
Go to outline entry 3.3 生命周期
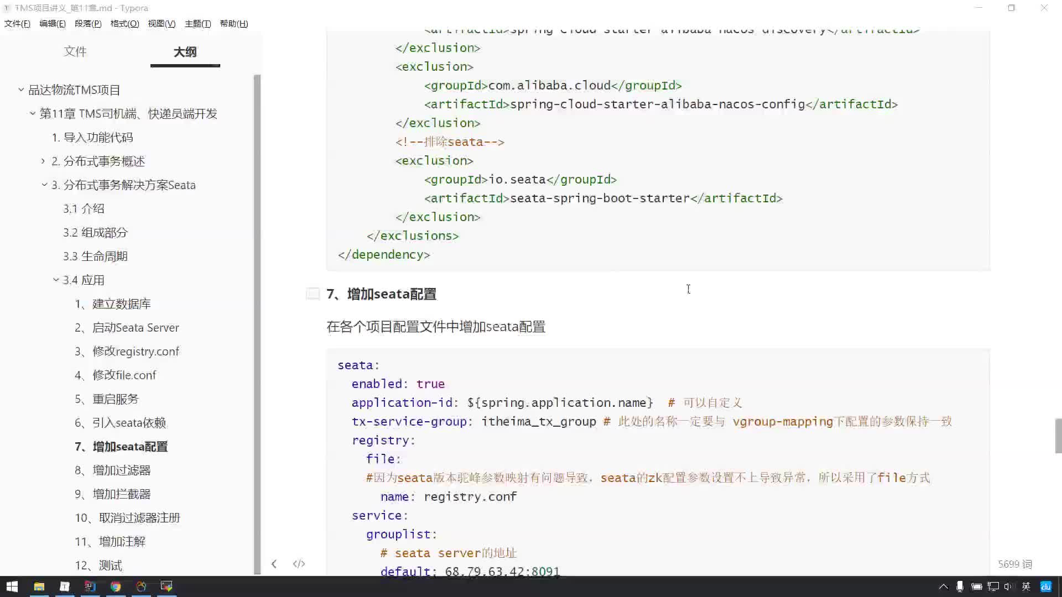coord(95,256)
